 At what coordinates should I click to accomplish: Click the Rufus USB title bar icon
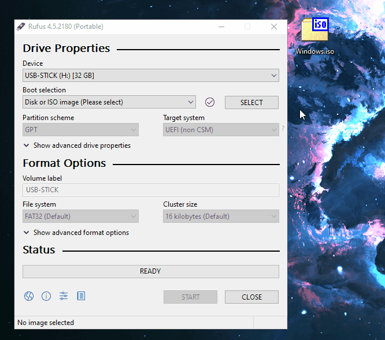point(21,27)
